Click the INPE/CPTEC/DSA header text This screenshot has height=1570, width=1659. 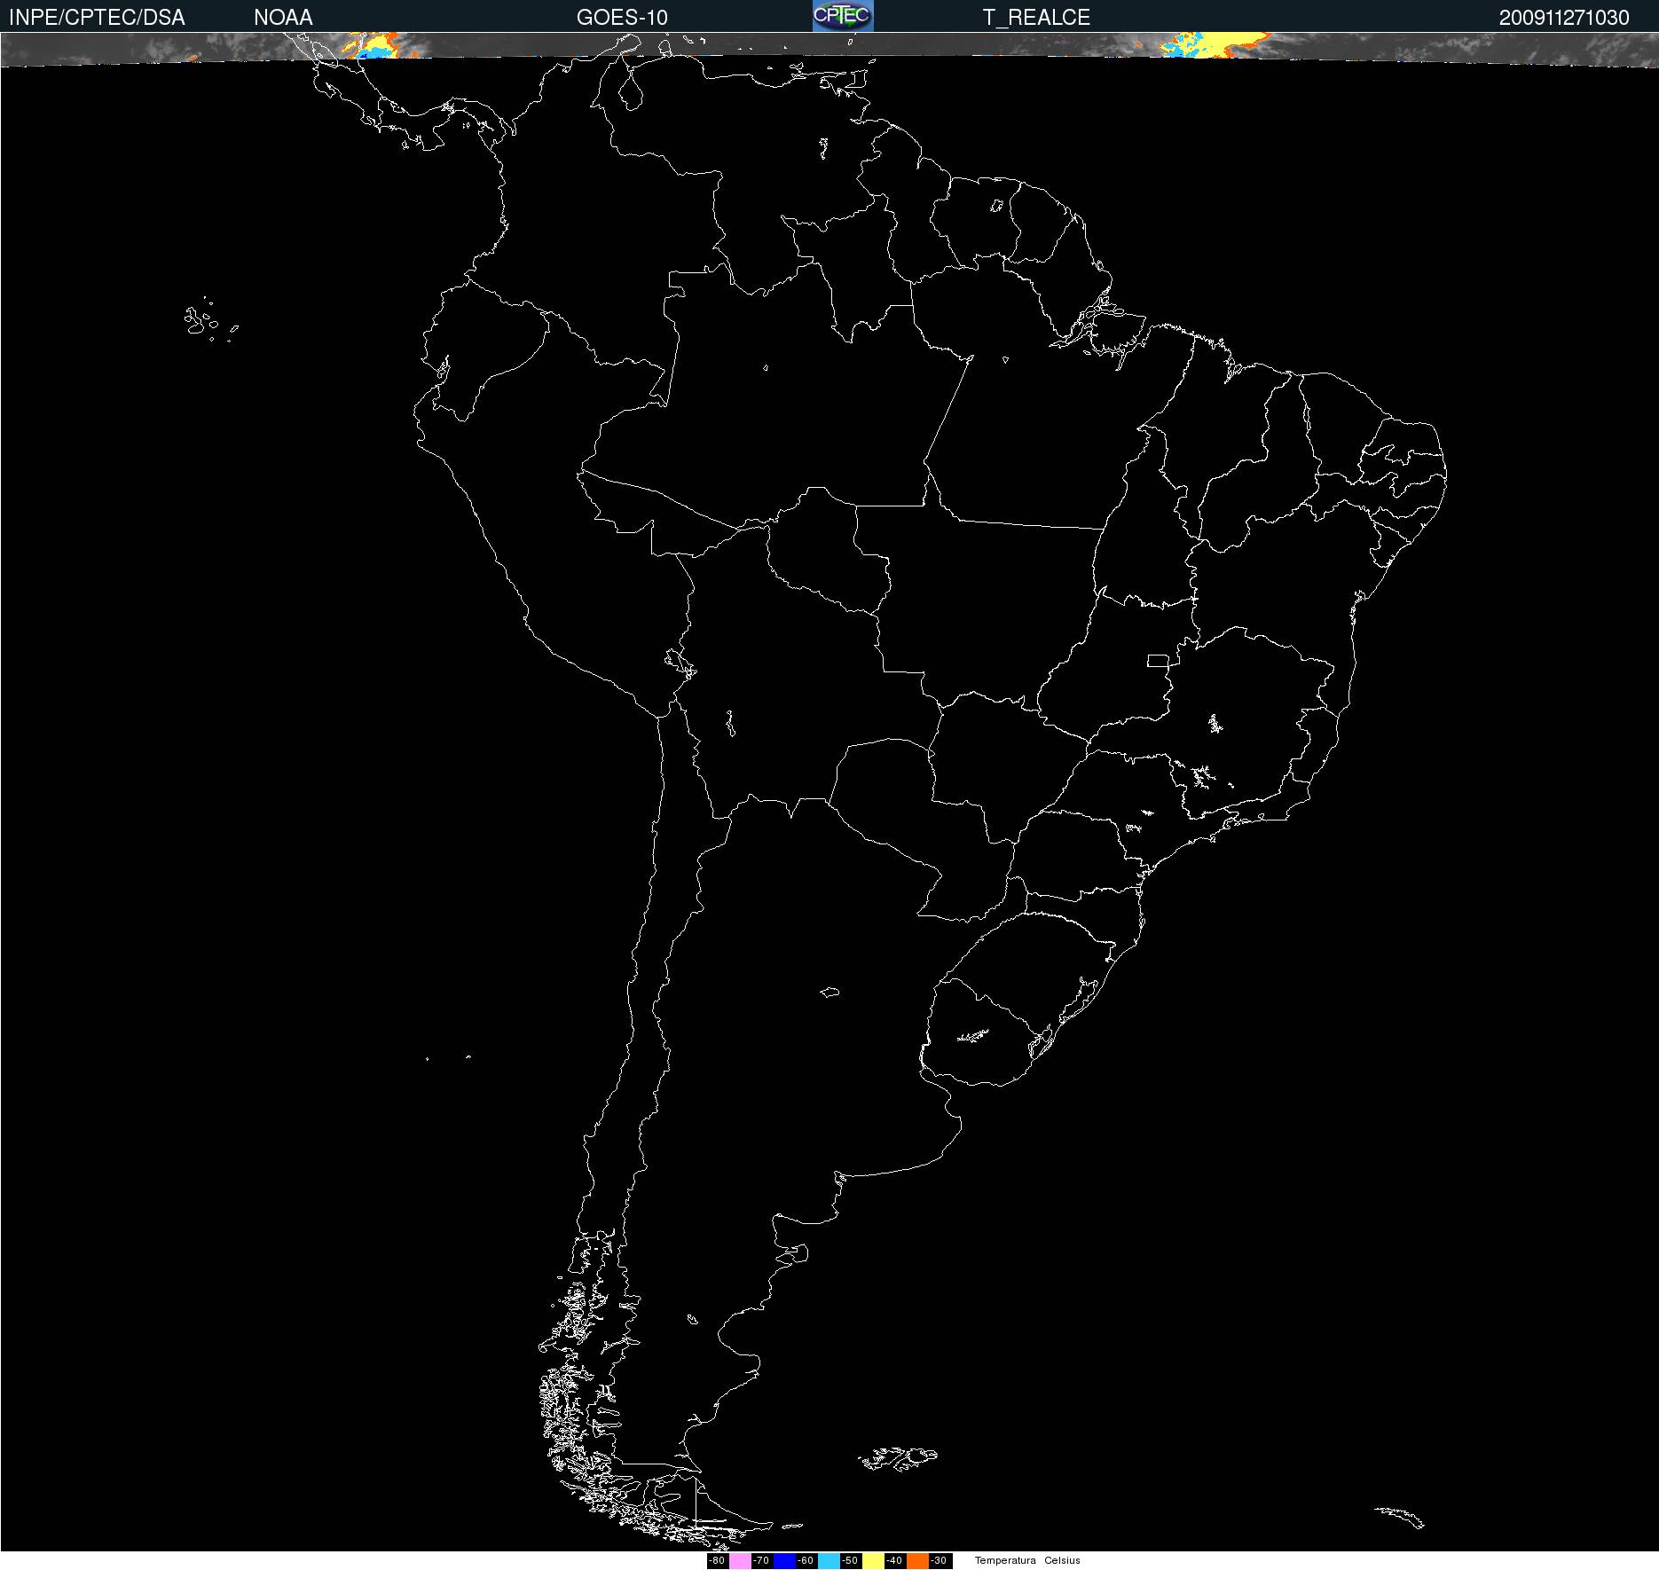click(97, 18)
